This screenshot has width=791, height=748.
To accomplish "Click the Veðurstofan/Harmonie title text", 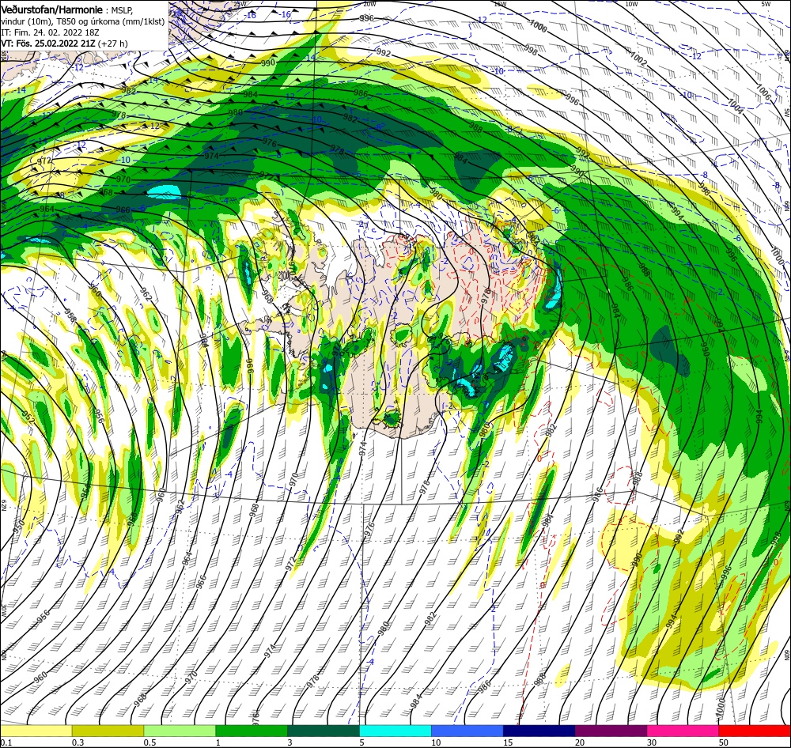I will [x=52, y=9].
